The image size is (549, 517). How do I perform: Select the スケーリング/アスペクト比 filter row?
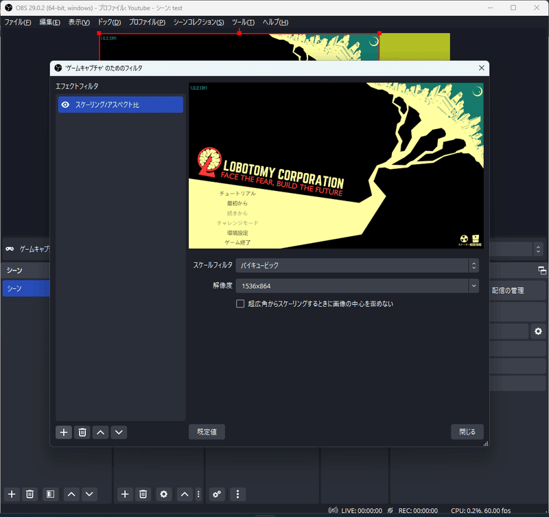pyautogui.click(x=121, y=105)
